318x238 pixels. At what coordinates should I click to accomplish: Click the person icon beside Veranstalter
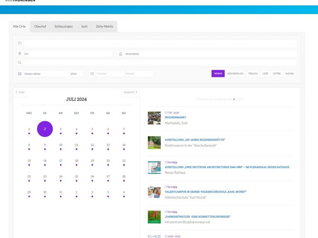coord(120,54)
